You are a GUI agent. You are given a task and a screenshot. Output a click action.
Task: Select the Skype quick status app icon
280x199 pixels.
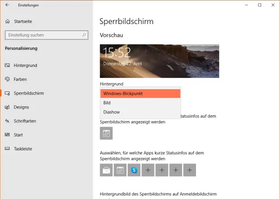pos(134,170)
